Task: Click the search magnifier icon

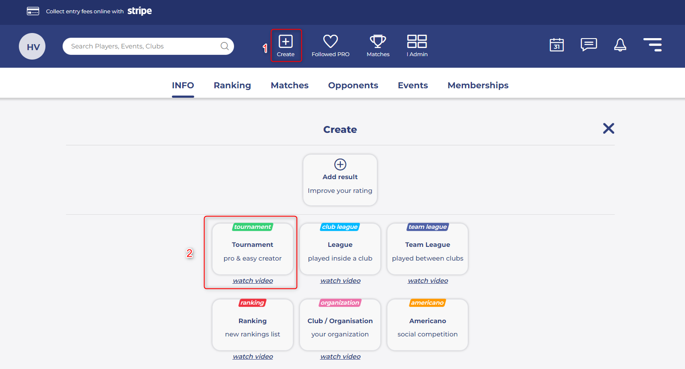Action: (x=225, y=46)
